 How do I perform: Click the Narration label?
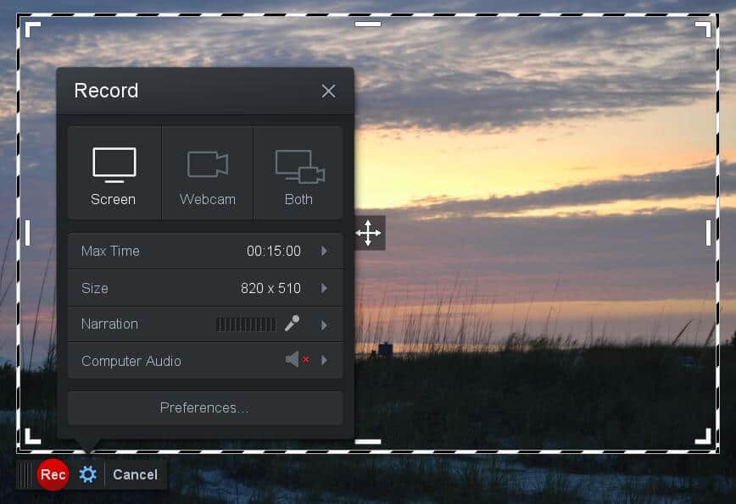click(x=109, y=324)
